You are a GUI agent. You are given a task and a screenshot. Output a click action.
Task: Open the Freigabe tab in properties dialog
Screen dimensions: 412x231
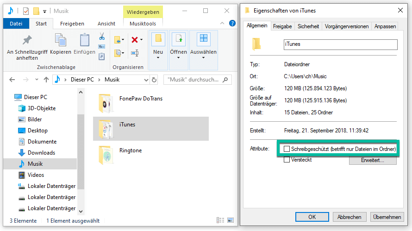click(x=282, y=26)
